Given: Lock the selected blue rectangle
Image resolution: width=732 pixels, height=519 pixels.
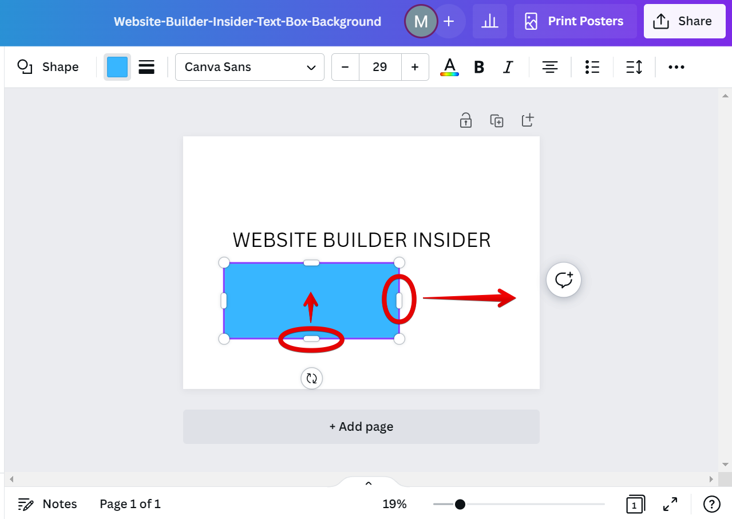Looking at the screenshot, I should coord(465,120).
